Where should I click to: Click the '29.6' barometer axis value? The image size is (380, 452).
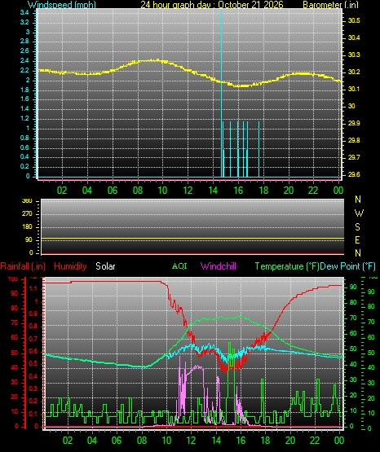click(x=354, y=174)
